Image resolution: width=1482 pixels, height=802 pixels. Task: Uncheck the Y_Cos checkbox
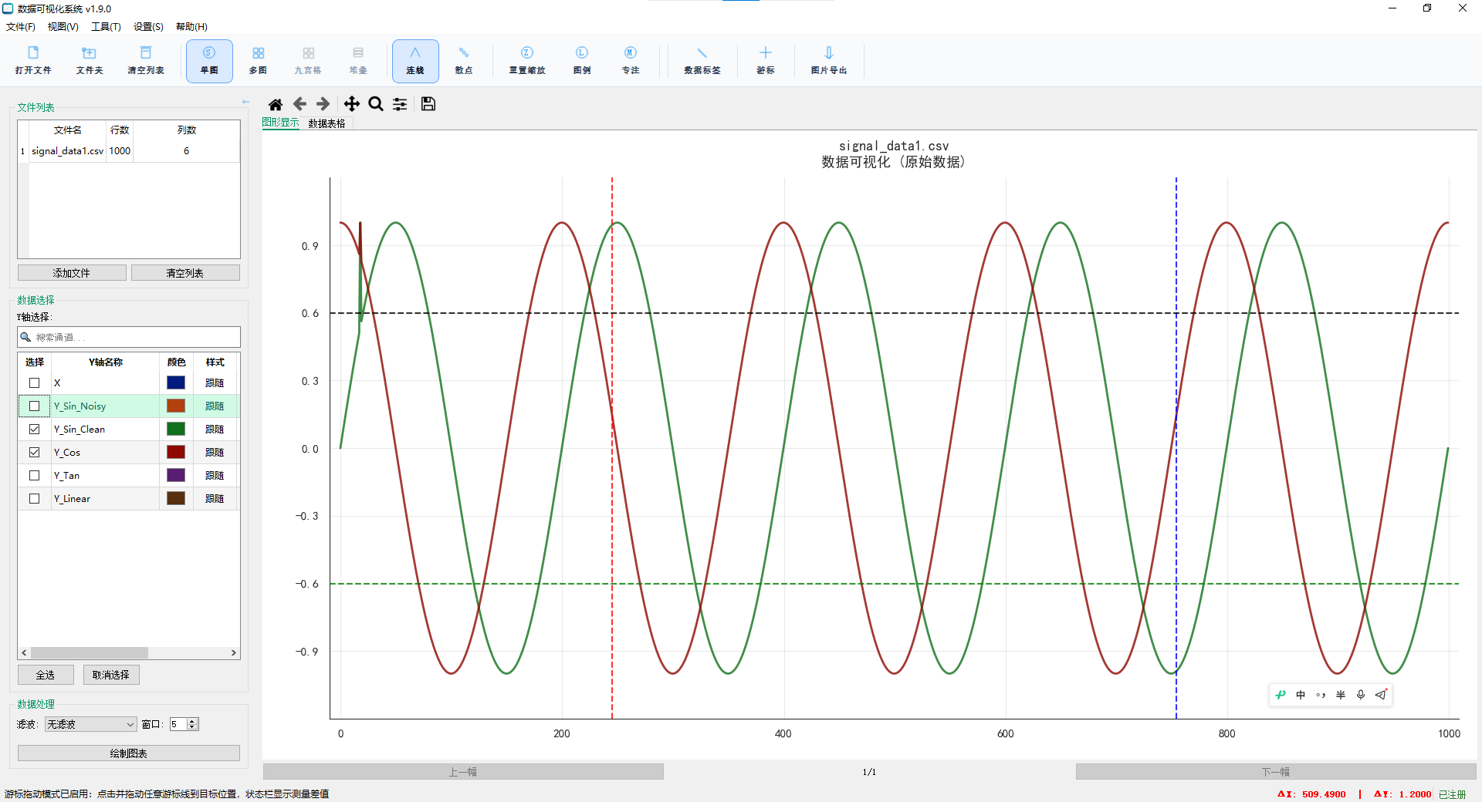click(x=34, y=453)
